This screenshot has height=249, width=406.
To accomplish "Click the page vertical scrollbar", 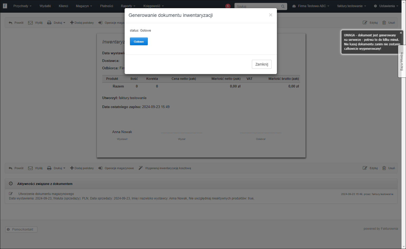I will (404, 124).
